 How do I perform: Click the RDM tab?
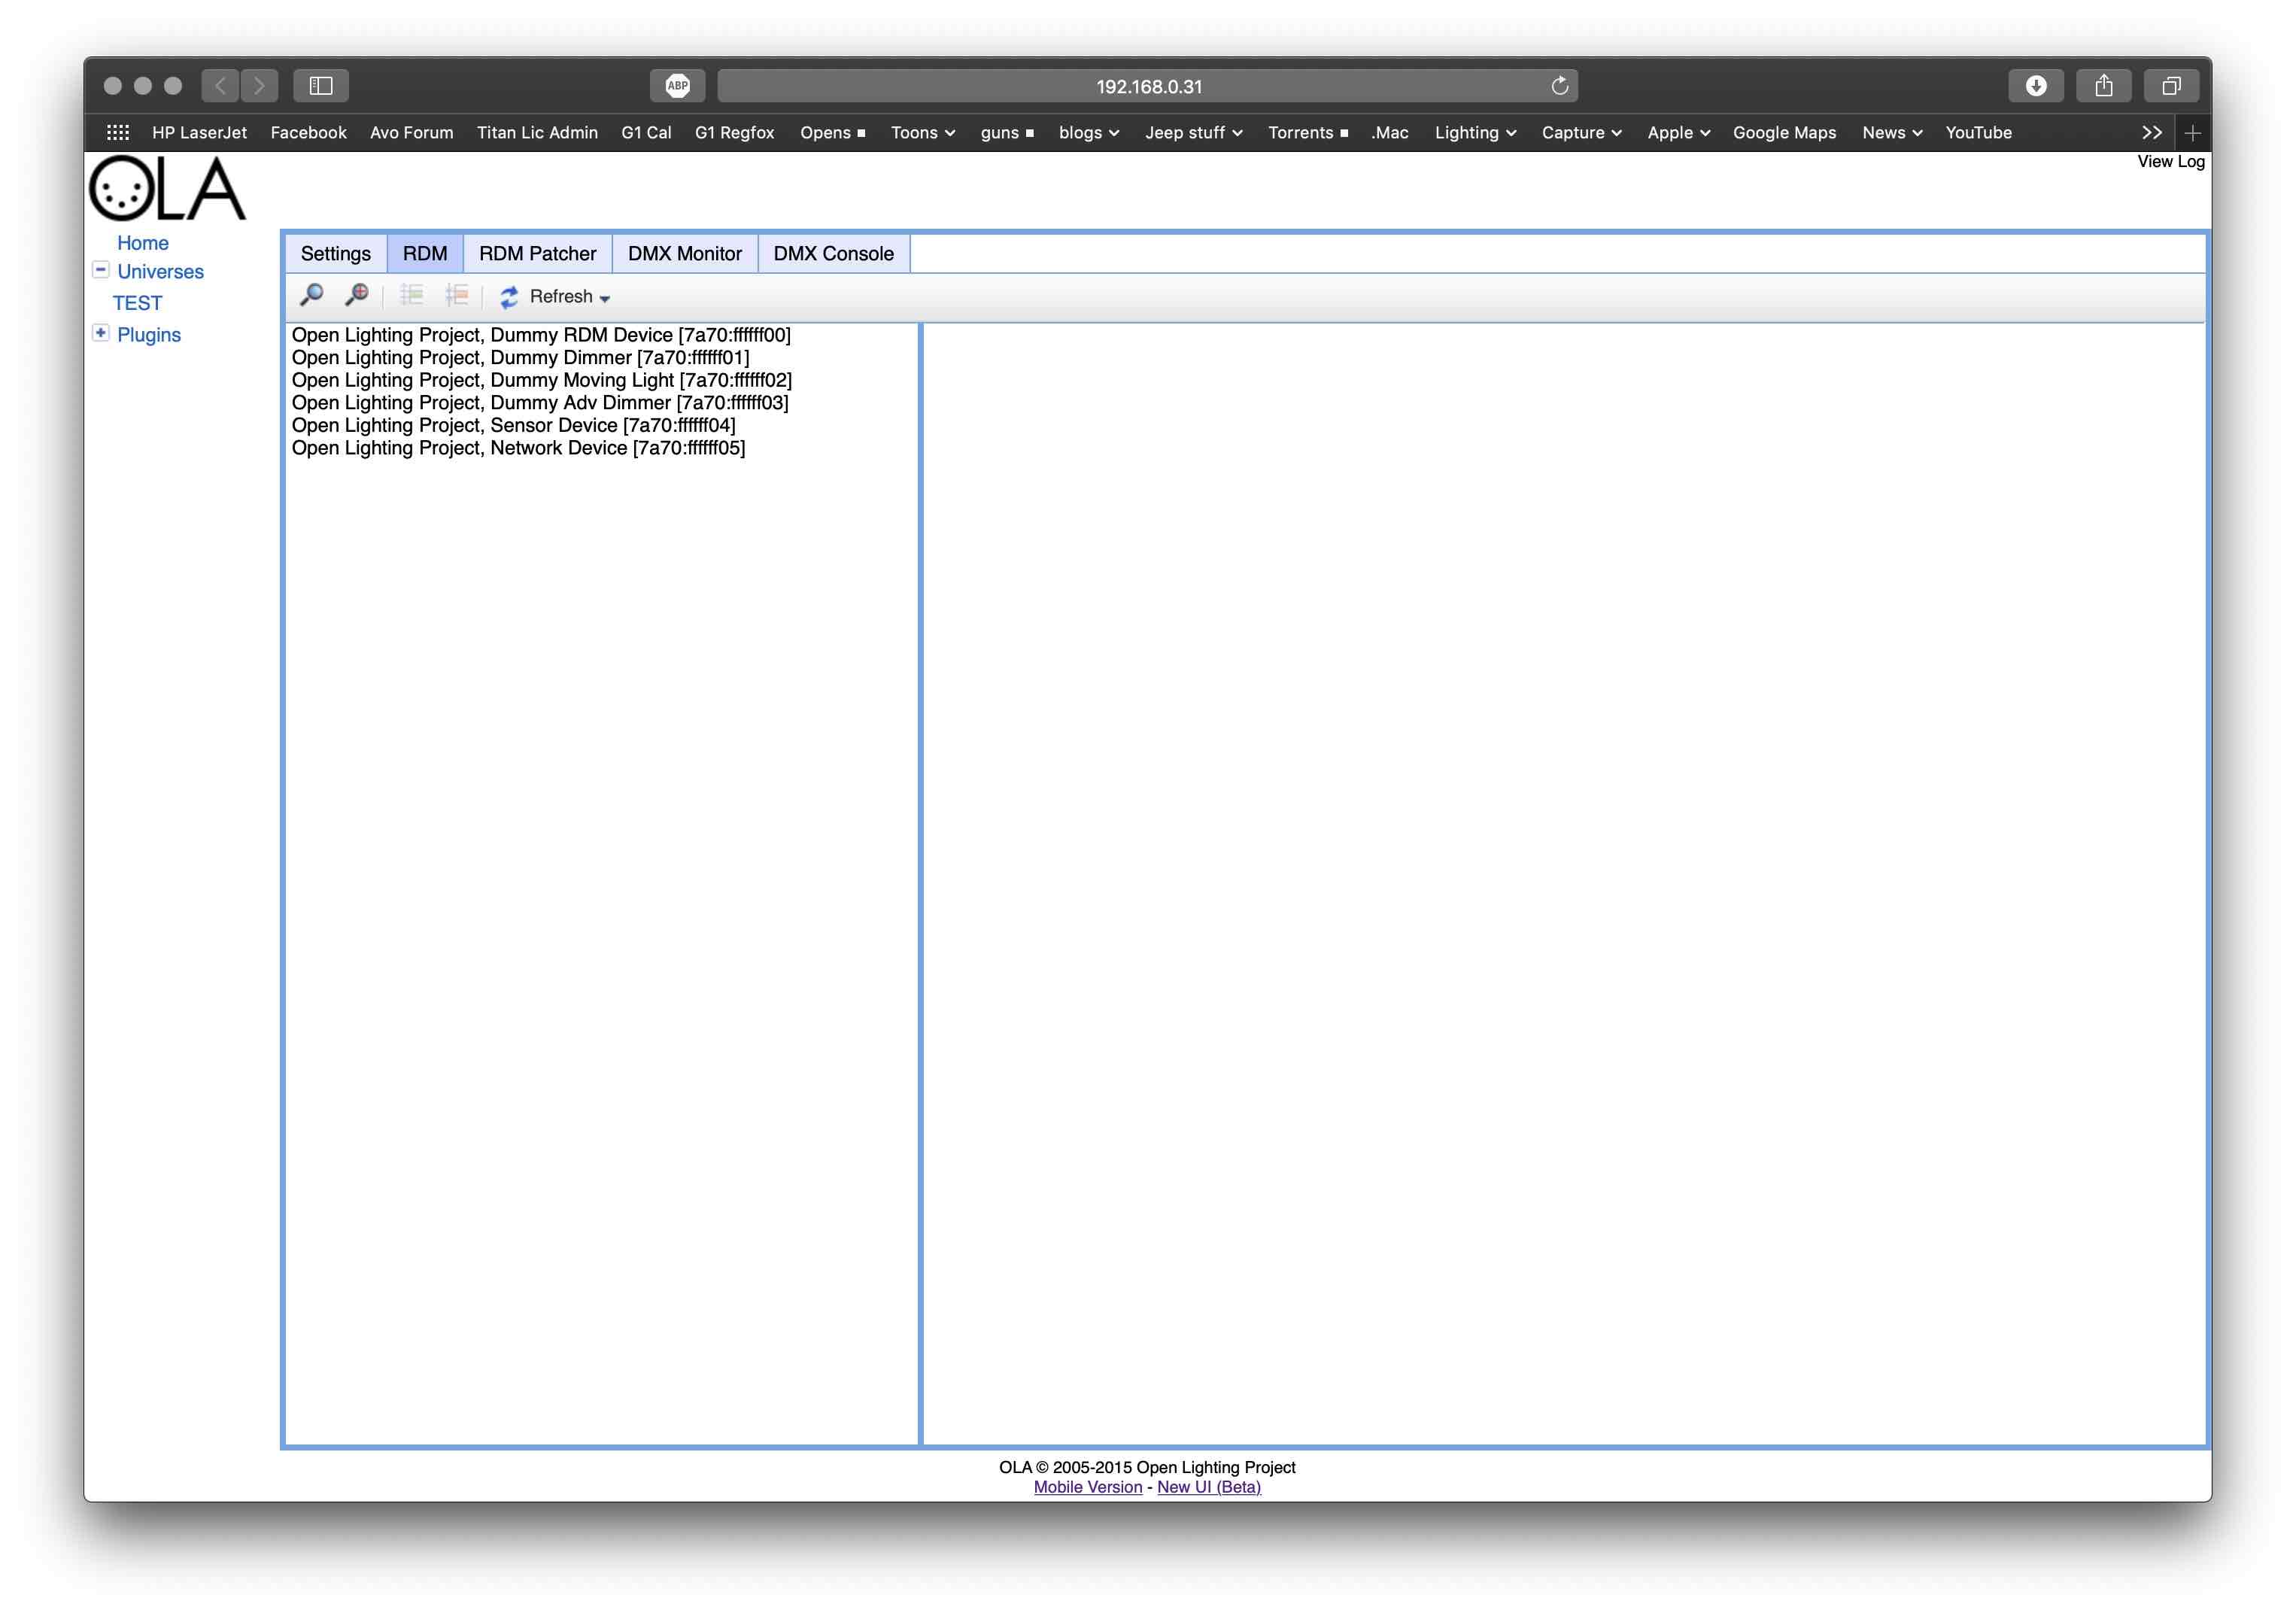(x=427, y=253)
